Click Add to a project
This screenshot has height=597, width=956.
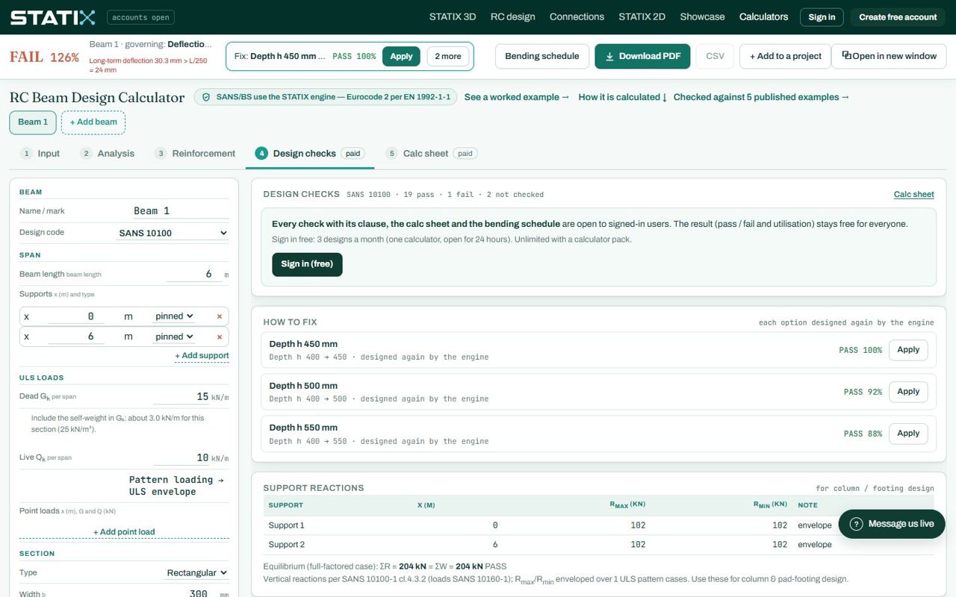click(x=785, y=56)
